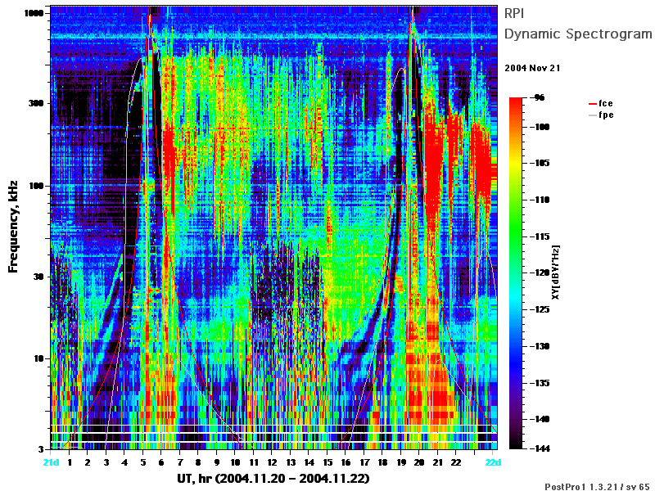Click the RPI Dynamic Spectrogram title
This screenshot has width=655, height=491.
pyautogui.click(x=578, y=24)
